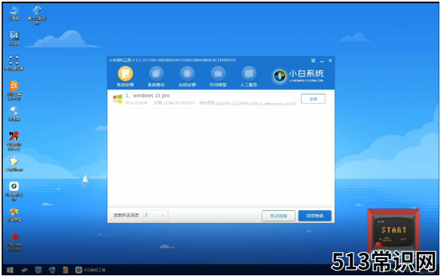Open the Windows Start menu
This screenshot has height=278, width=441.
pyautogui.click(x=10, y=269)
